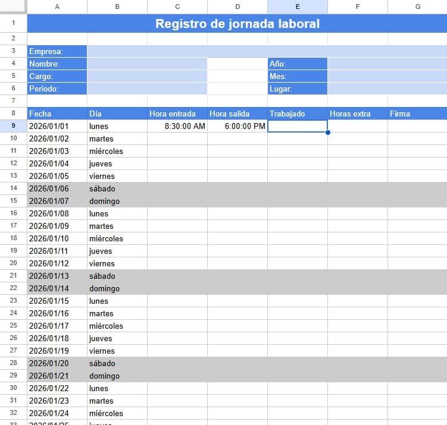447x425 pixels.
Task: Click 'martes' day cell in row 31
Action: click(x=117, y=401)
